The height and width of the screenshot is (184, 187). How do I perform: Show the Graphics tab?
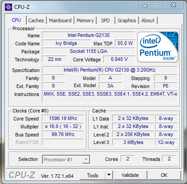click(x=127, y=20)
